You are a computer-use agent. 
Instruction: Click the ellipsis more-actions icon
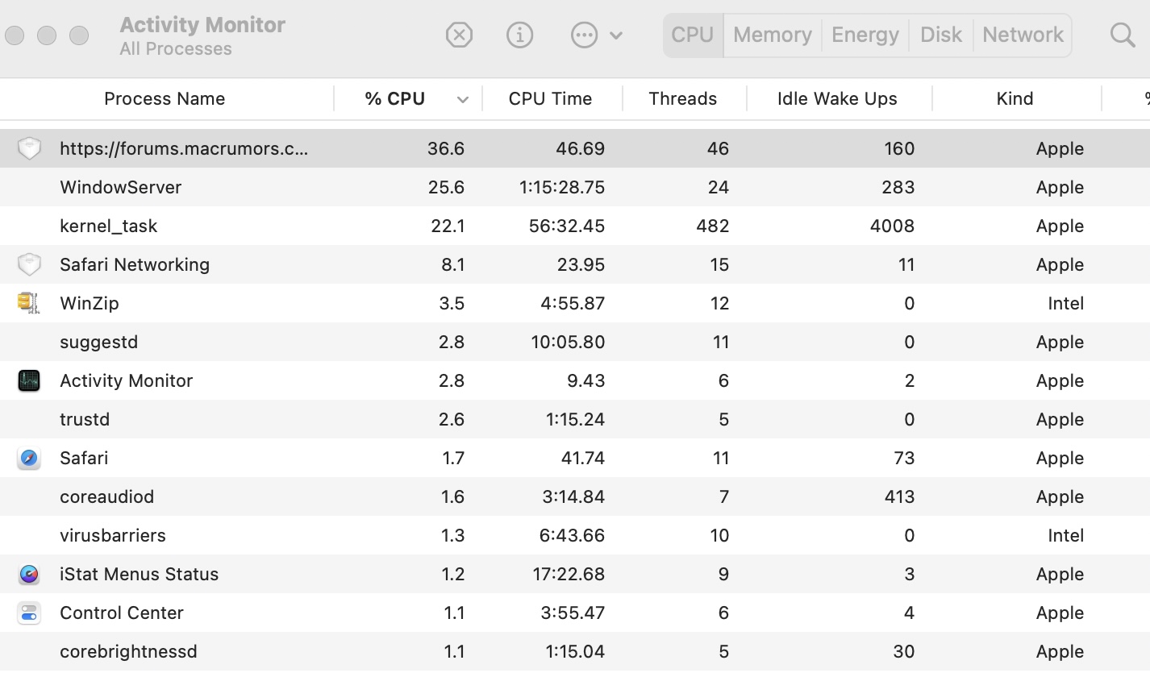pos(583,35)
